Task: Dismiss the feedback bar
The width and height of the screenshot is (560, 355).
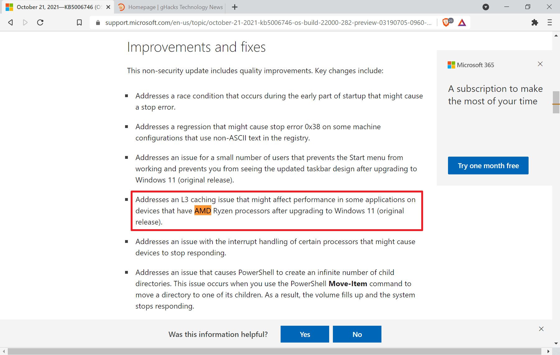Action: [x=541, y=329]
